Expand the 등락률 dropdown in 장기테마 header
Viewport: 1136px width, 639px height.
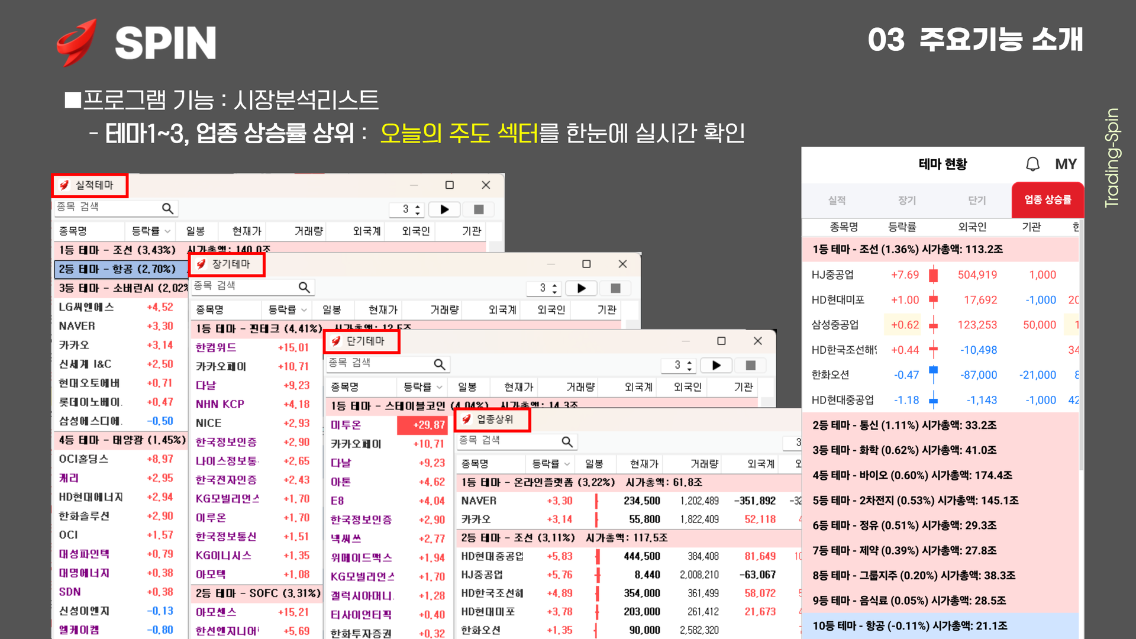(x=304, y=310)
